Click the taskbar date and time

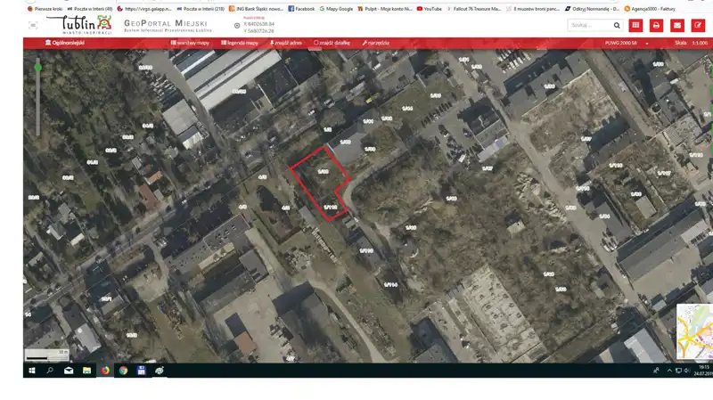(703, 371)
